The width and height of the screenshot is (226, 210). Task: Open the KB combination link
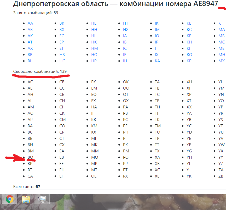point(189,23)
